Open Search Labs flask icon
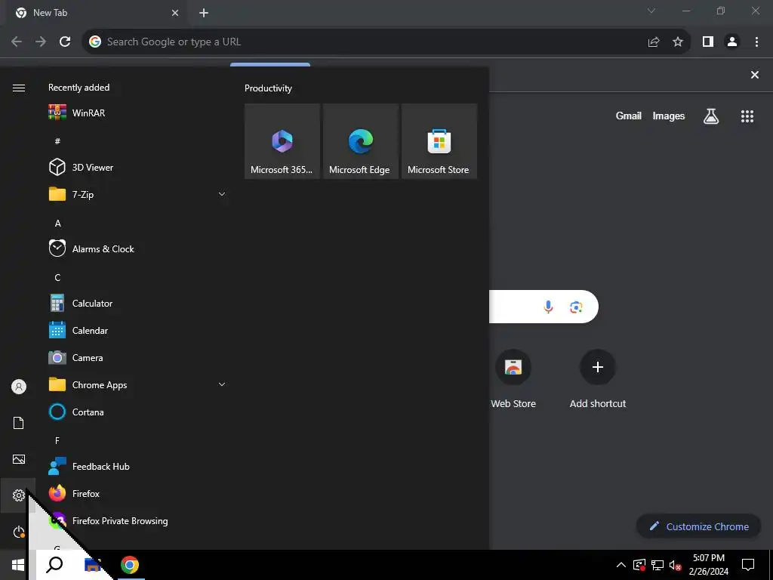The height and width of the screenshot is (580, 773). point(711,116)
